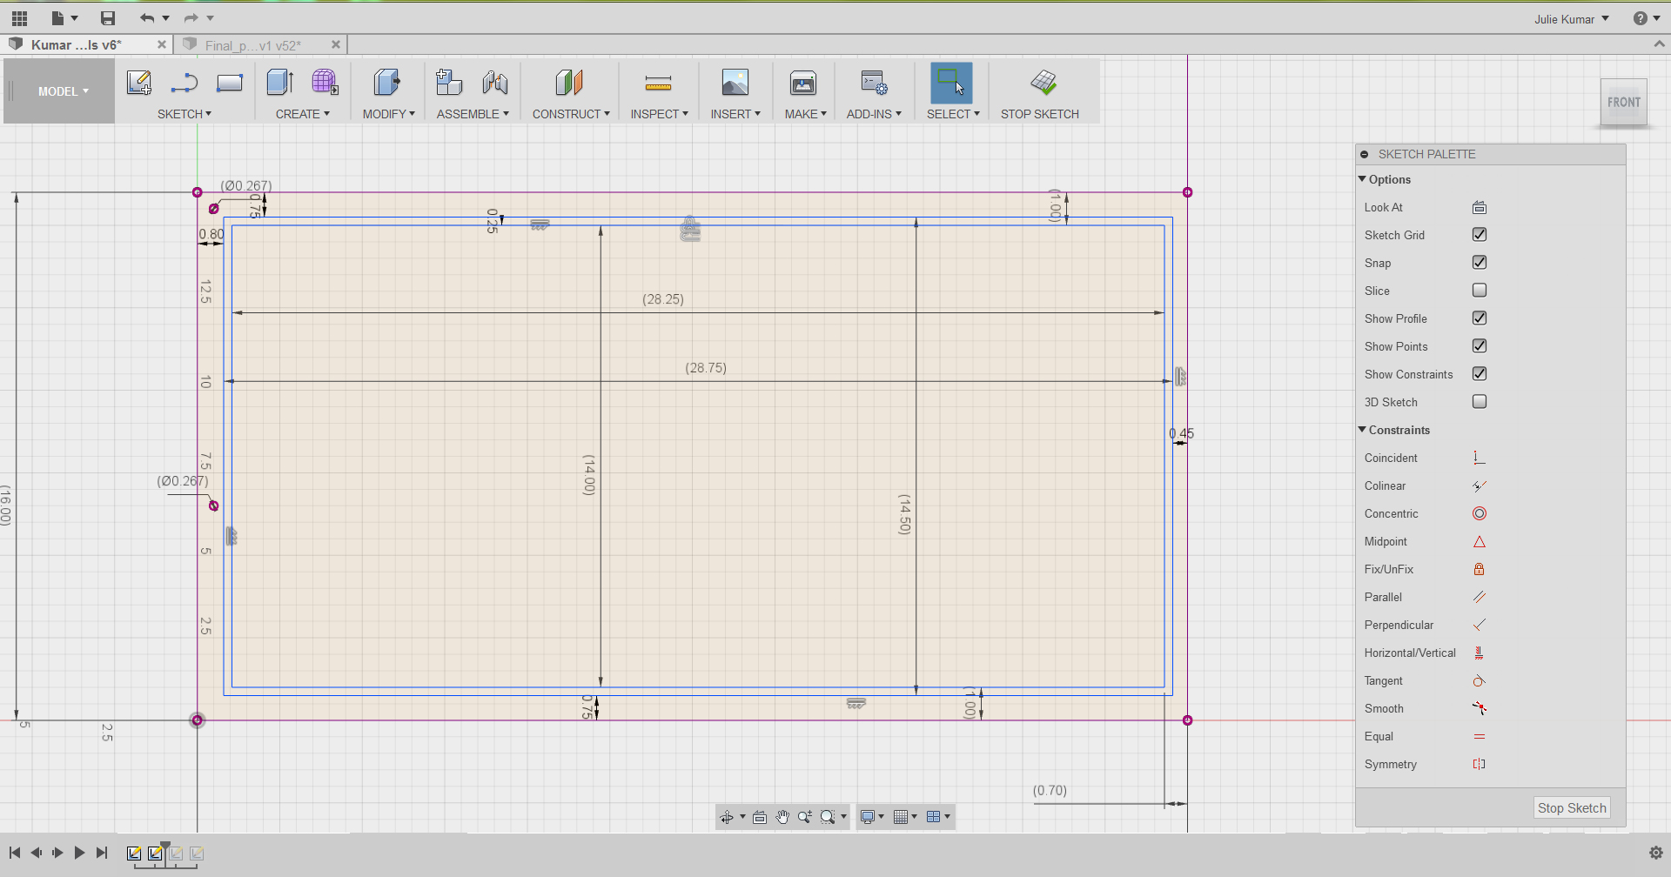Click the 3D Print make icon
The image size is (1671, 877).
point(803,83)
